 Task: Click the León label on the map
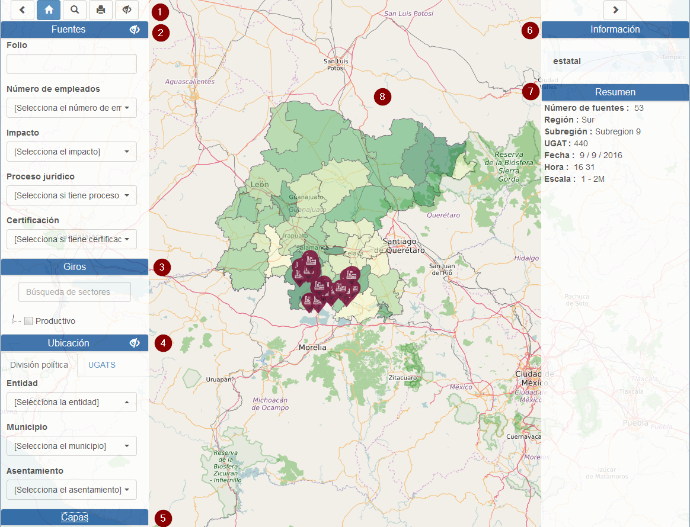pyautogui.click(x=260, y=185)
